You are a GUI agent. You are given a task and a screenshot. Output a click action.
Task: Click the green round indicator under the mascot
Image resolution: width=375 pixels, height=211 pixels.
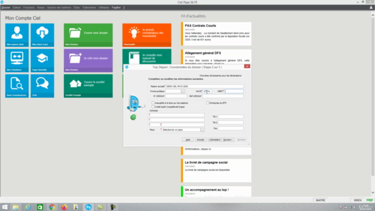[x=133, y=117]
